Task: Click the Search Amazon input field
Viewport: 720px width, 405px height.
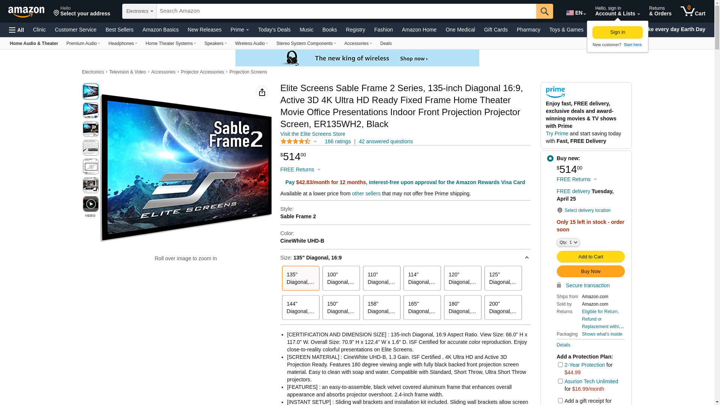Action: pyautogui.click(x=346, y=11)
